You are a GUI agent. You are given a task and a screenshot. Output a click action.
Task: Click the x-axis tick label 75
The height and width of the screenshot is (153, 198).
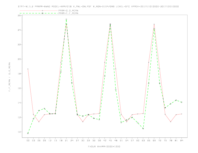(165, 140)
